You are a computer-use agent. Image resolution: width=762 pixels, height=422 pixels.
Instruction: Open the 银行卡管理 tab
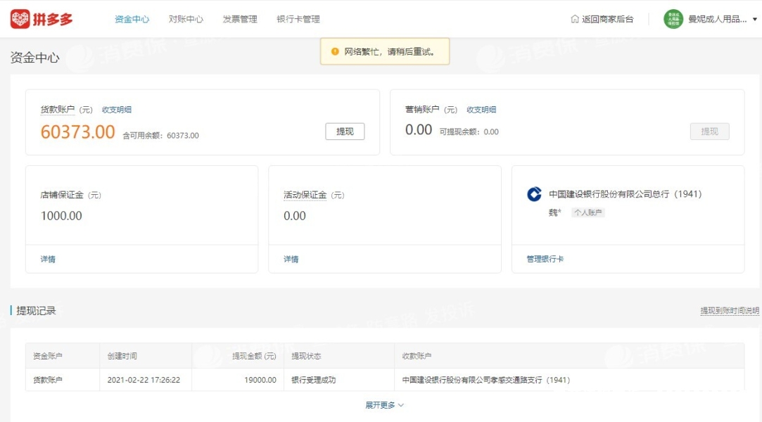coord(298,19)
